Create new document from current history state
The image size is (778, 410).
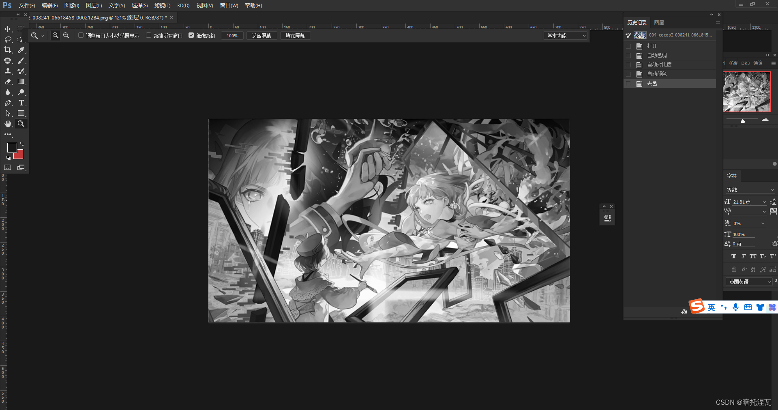click(684, 311)
